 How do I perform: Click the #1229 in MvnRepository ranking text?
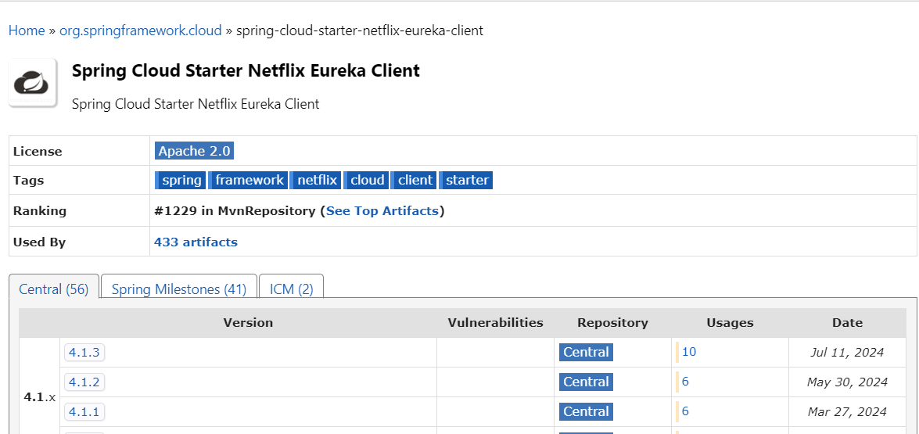click(235, 211)
